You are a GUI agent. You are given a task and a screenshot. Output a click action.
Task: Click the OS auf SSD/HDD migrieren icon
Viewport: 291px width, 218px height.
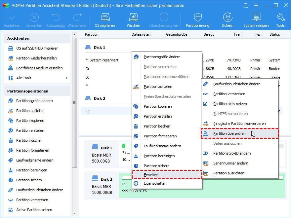[11, 48]
